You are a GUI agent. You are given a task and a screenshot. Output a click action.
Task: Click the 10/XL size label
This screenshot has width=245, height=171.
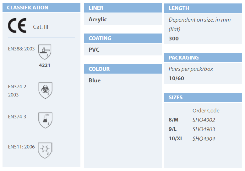(176, 138)
